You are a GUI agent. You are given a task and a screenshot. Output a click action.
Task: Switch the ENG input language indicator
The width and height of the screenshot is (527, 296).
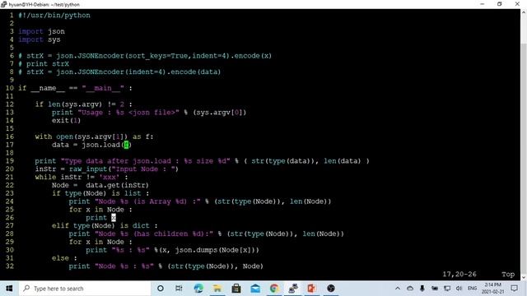pos(472,289)
